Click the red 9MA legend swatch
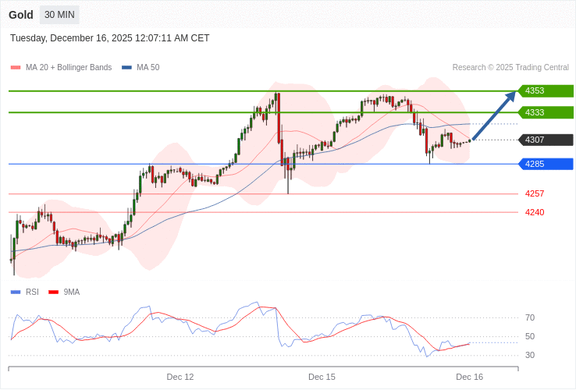Image resolution: width=576 pixels, height=390 pixels. click(x=53, y=292)
